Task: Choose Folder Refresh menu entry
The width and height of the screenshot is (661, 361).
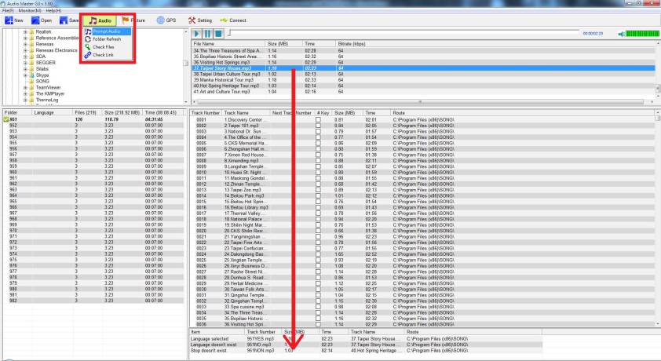Action: (x=108, y=38)
